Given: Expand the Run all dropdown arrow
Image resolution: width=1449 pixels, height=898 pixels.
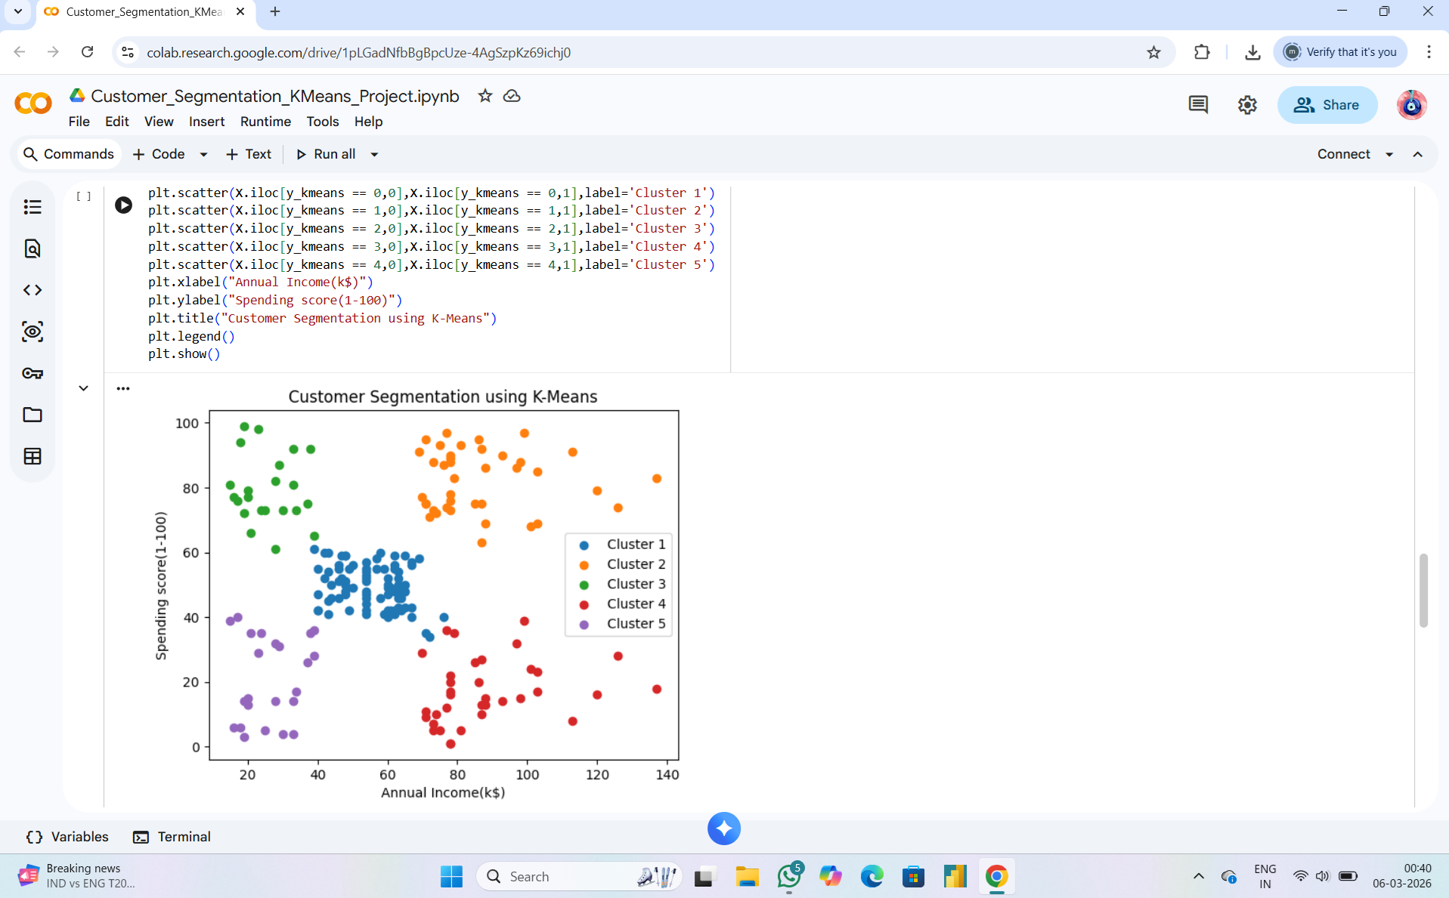Looking at the screenshot, I should 374,154.
